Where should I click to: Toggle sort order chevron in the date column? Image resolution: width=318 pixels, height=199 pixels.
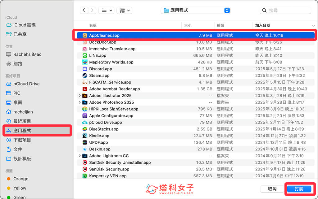point(313,26)
